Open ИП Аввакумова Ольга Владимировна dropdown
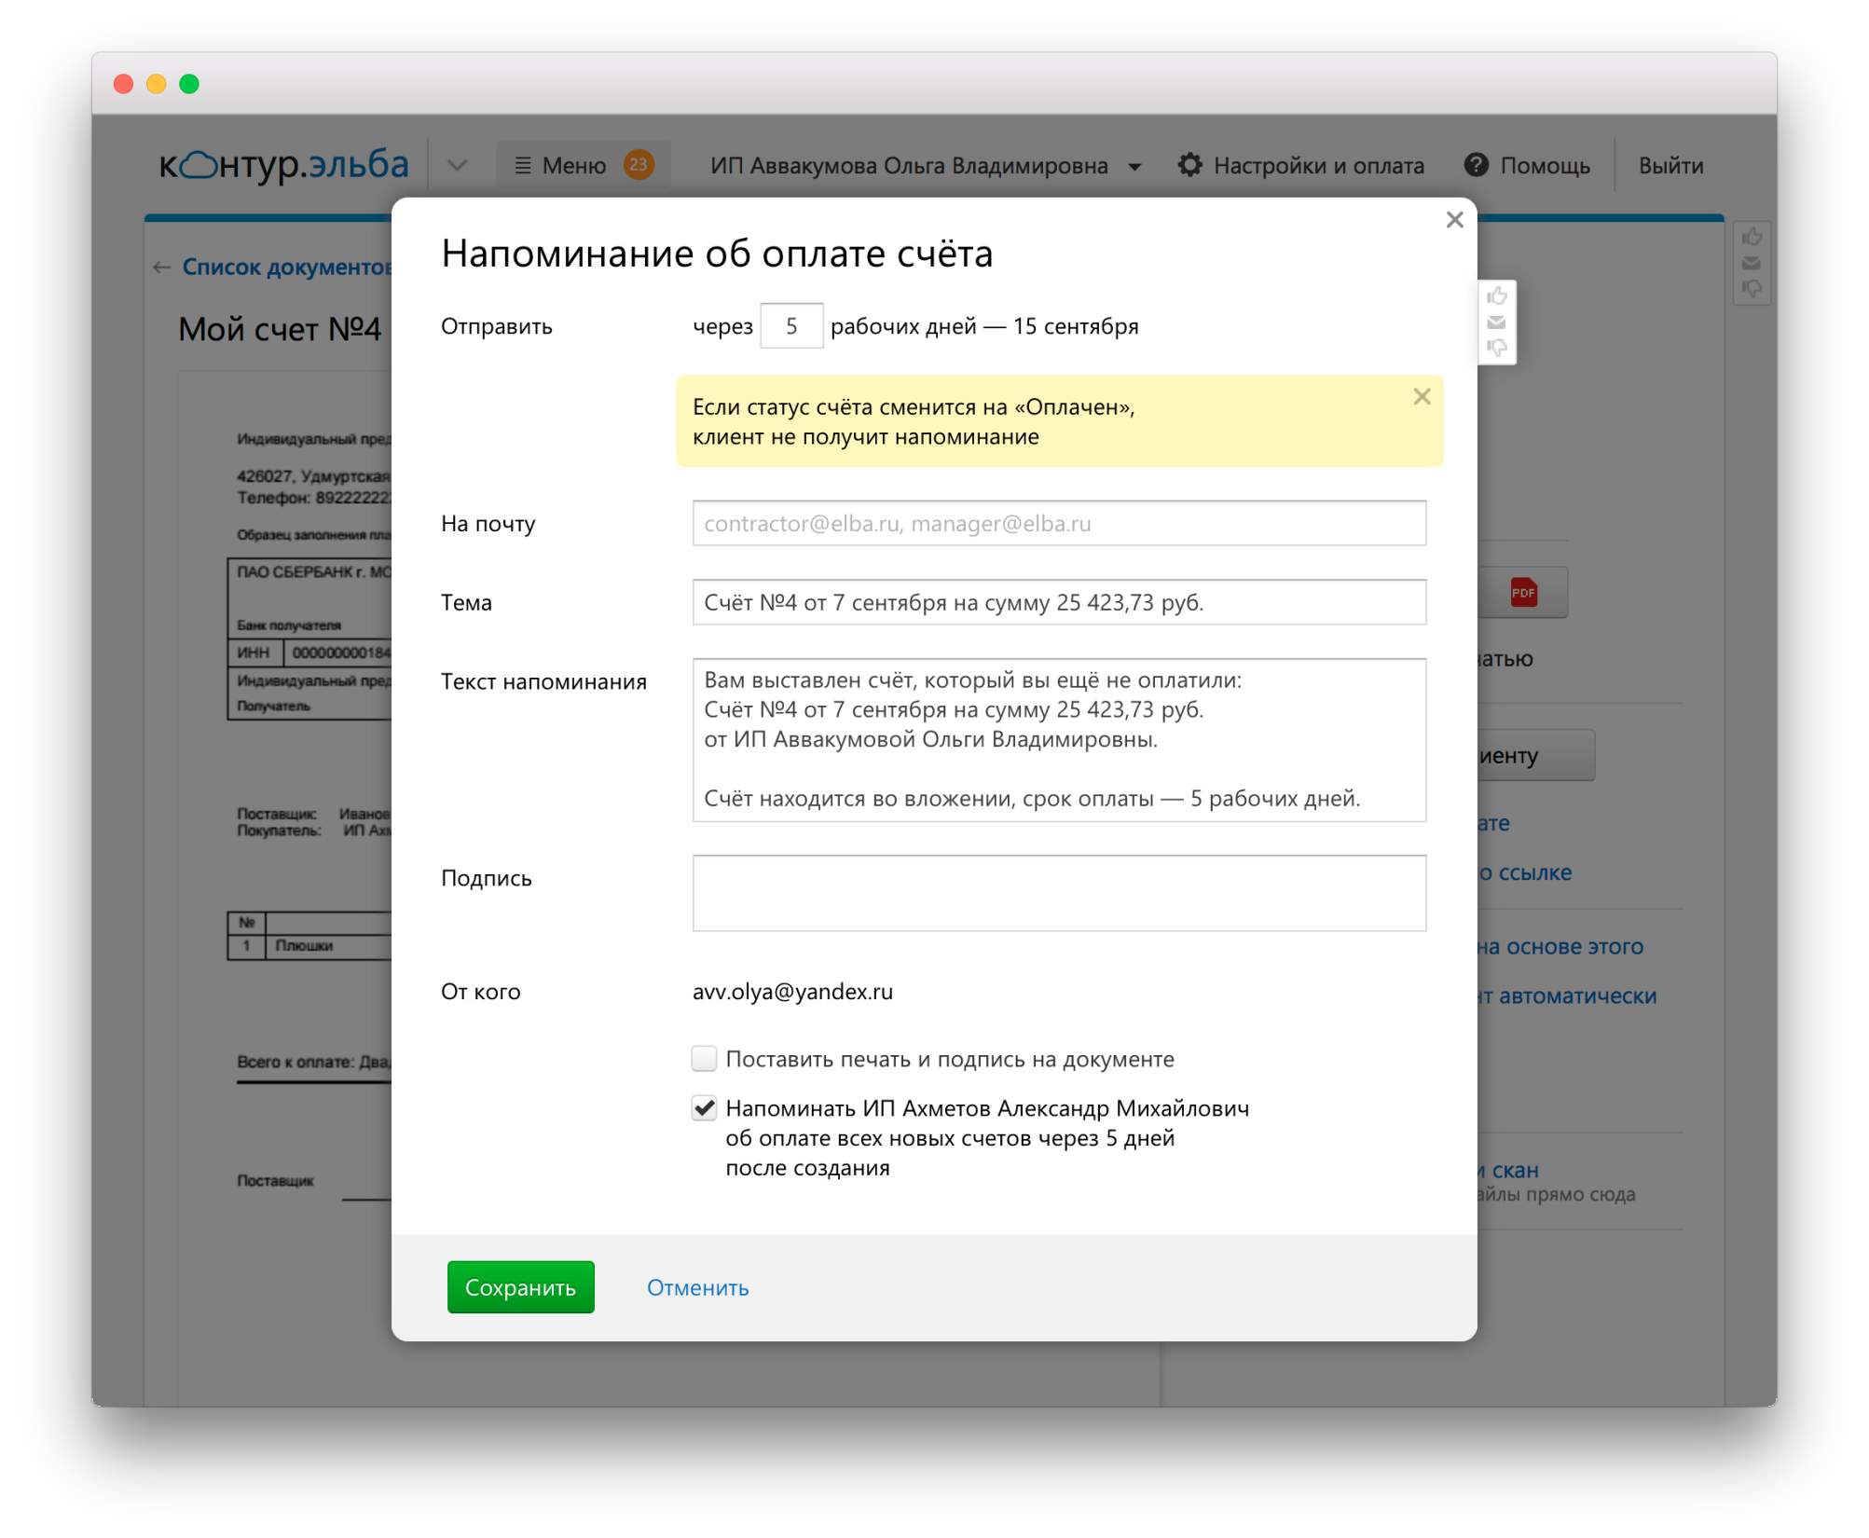Image resolution: width=1869 pixels, height=1538 pixels. [1134, 167]
